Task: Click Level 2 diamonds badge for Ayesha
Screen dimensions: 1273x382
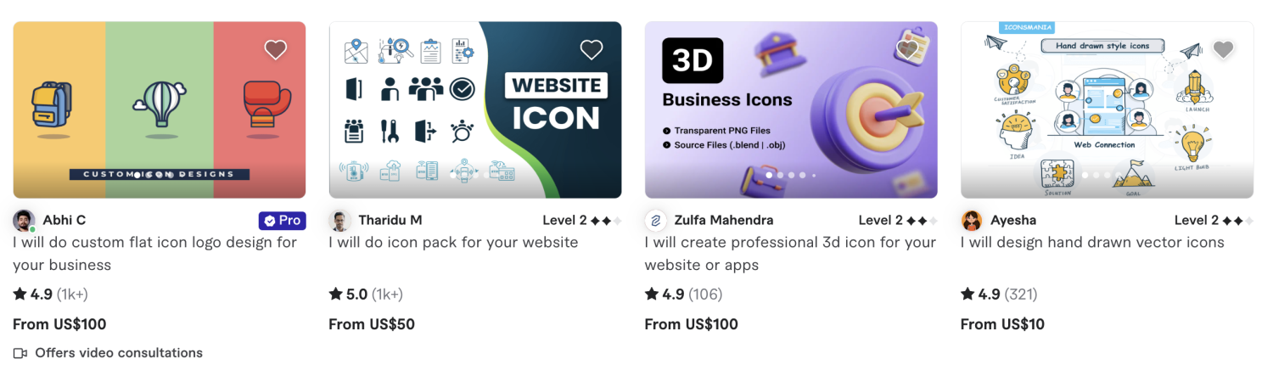Action: pyautogui.click(x=1214, y=221)
